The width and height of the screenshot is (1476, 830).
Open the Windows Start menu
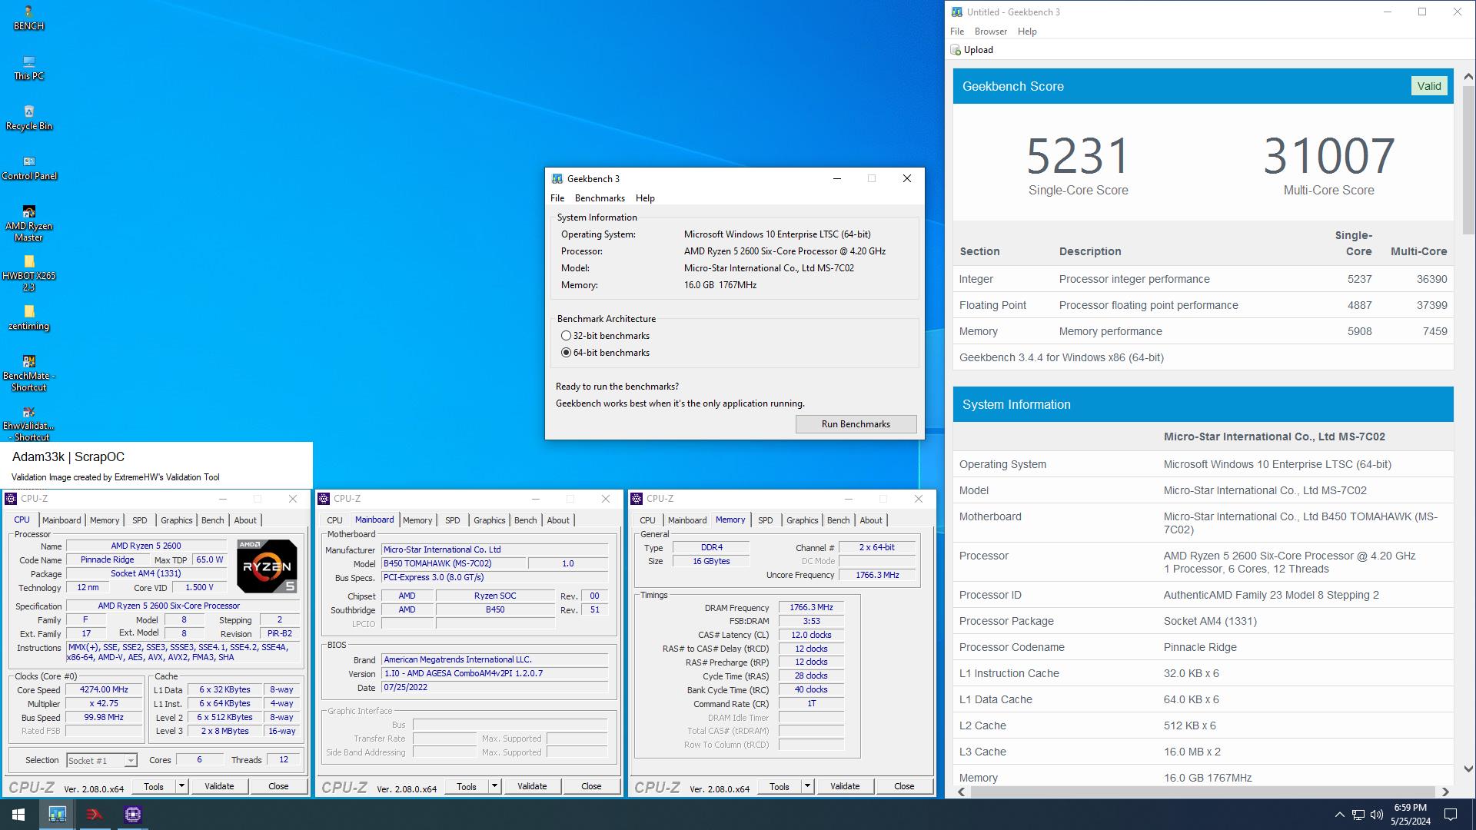point(18,815)
